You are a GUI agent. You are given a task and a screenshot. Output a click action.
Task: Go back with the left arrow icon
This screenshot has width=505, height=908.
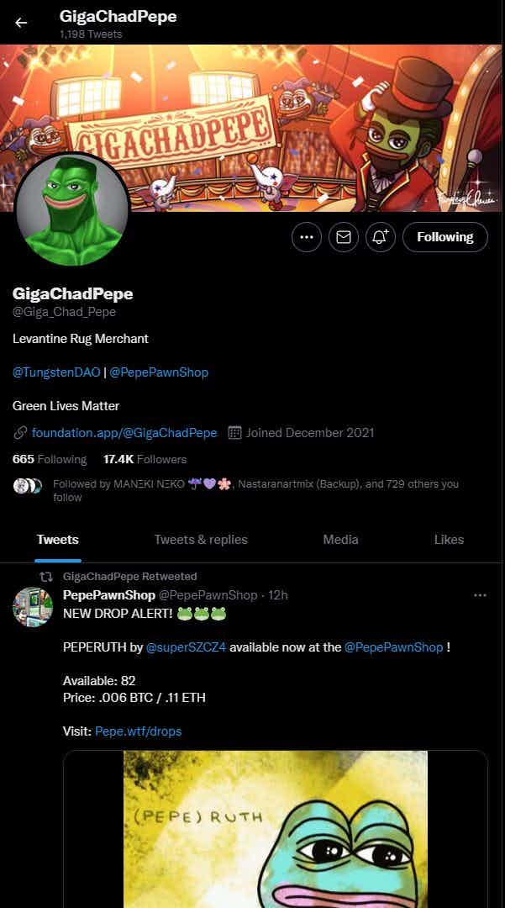click(21, 23)
